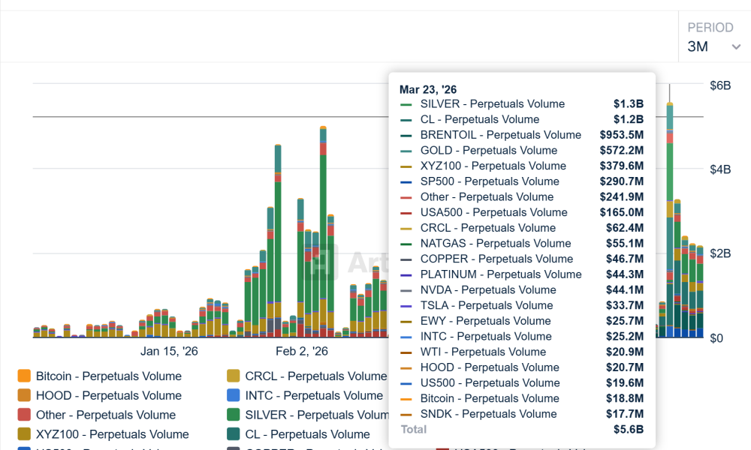The width and height of the screenshot is (751, 450).
Task: Click the SILVER legend color marker
Action: click(233, 415)
